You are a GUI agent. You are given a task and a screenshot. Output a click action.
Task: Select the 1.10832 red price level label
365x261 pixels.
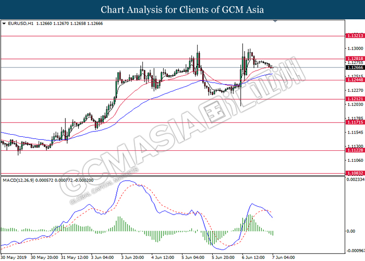click(x=355, y=173)
